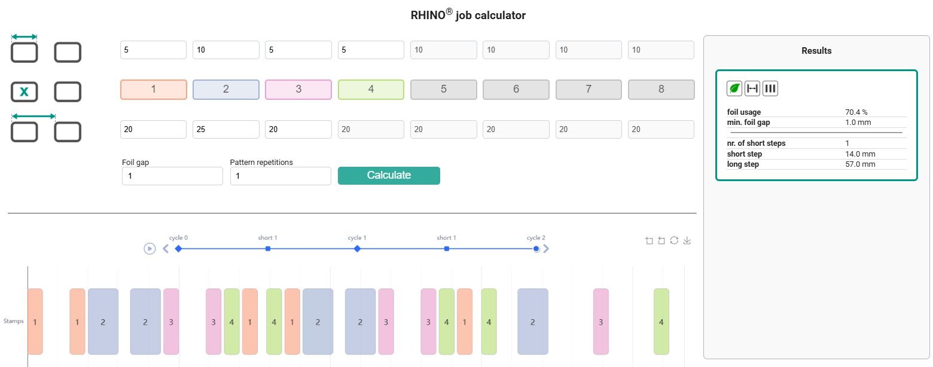Screen dimensions: 933x367
Task: Select the green leaf foil-saving option
Action: [734, 88]
